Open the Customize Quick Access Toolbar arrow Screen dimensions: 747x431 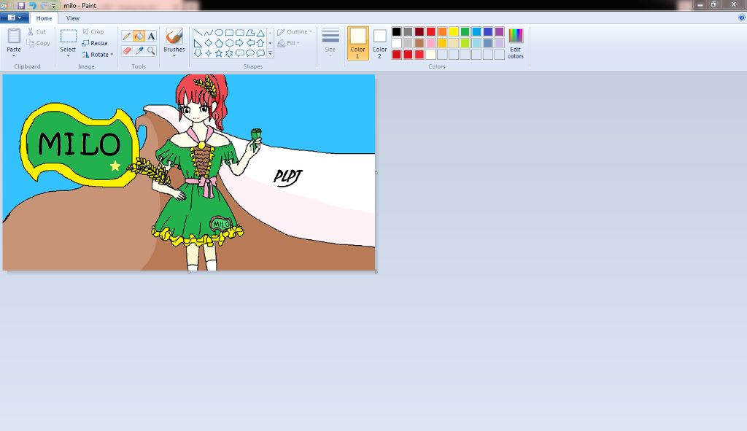(53, 6)
